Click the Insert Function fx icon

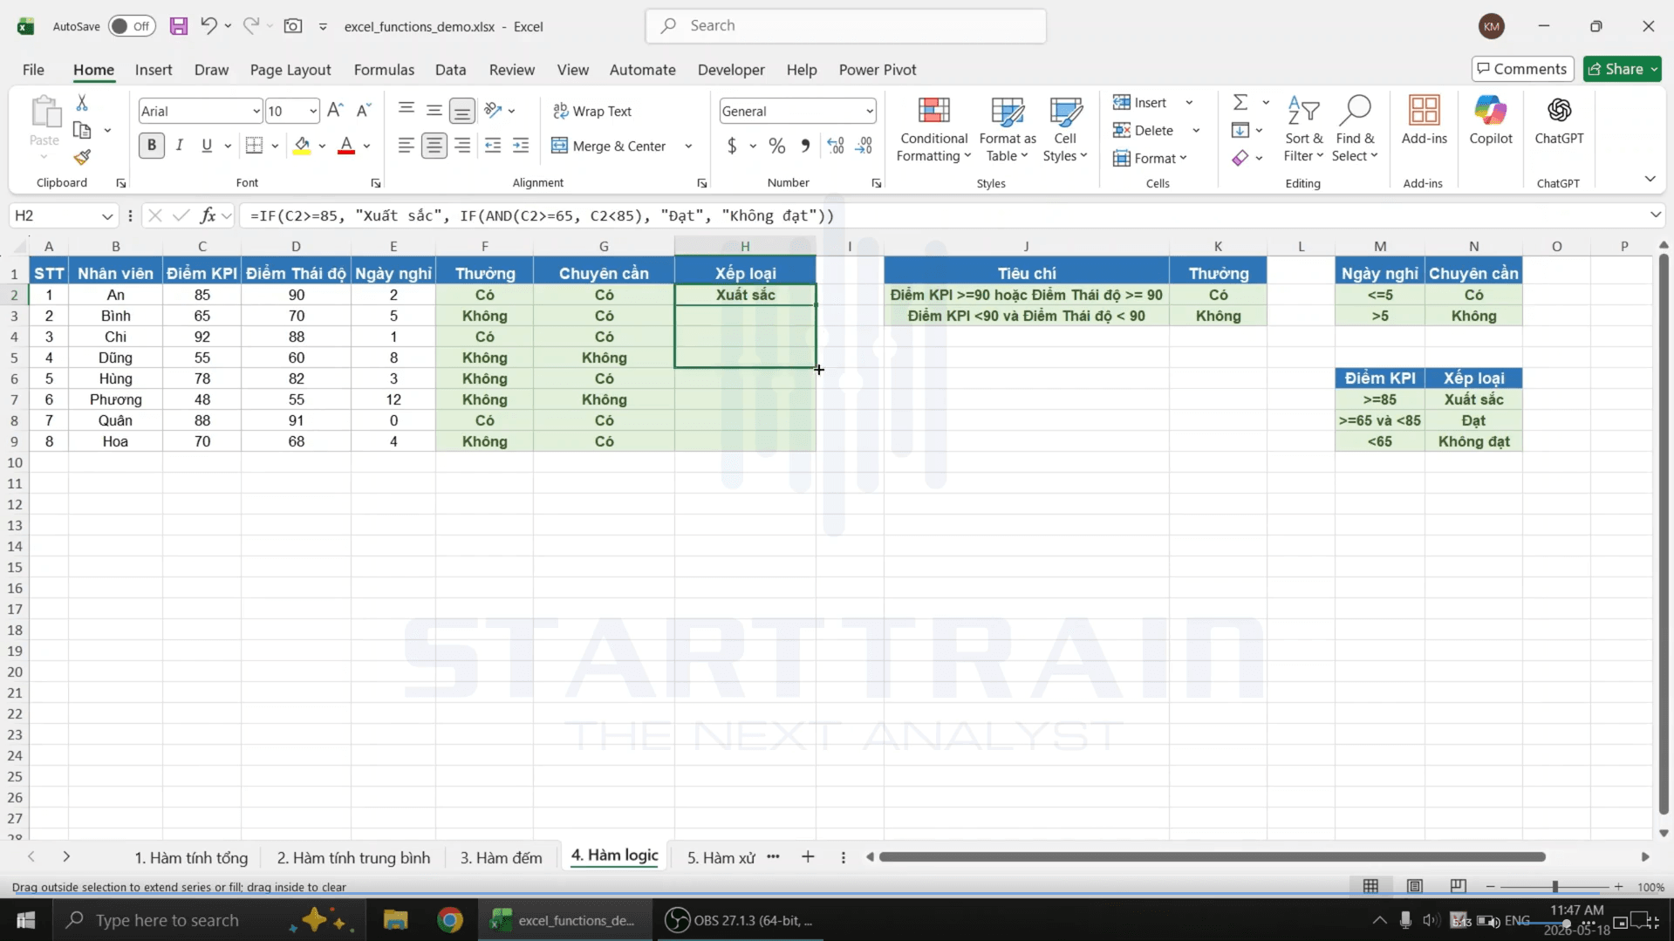(208, 215)
